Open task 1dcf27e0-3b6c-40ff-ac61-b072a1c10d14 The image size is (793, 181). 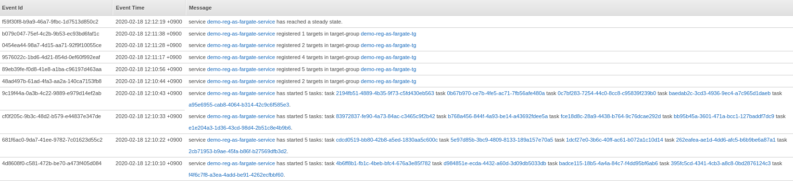615,140
